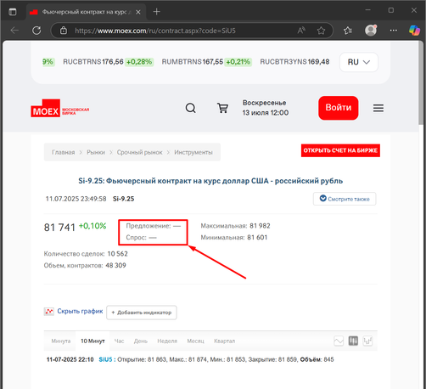The height and width of the screenshot is (389, 426).
Task: Add this page to favorites star
Action: (x=321, y=31)
